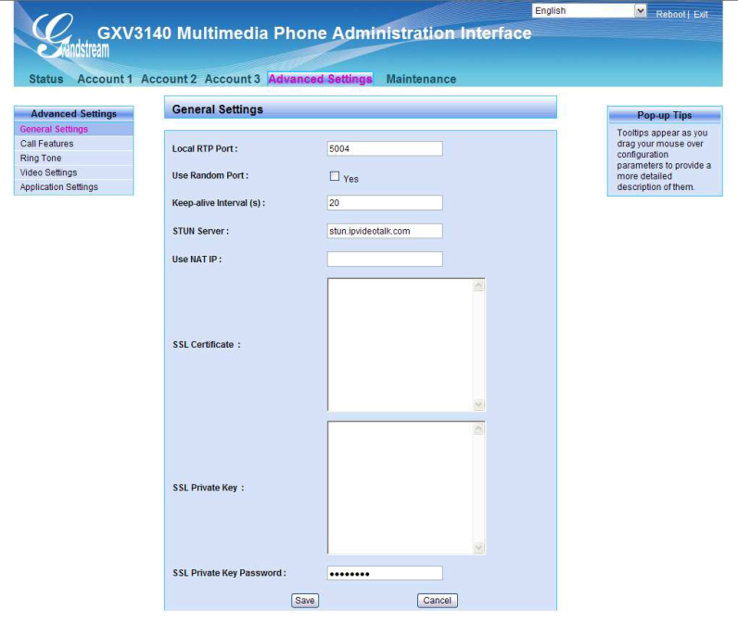Open the Maintenance tab
The image size is (738, 636).
pos(421,80)
